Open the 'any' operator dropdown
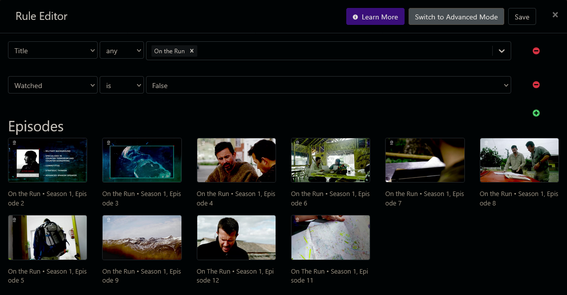The width and height of the screenshot is (567, 295). coord(122,51)
